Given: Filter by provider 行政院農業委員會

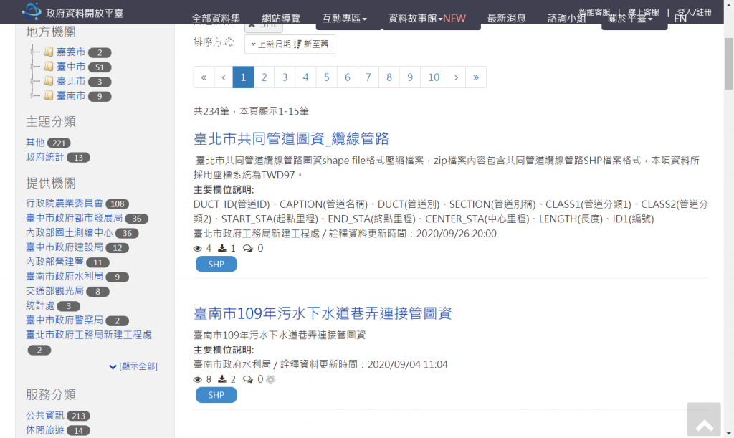Looking at the screenshot, I should (x=64, y=203).
